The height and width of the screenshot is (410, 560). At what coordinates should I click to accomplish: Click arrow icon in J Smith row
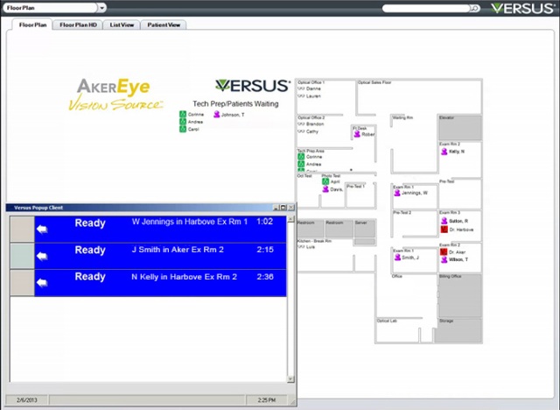tap(42, 257)
